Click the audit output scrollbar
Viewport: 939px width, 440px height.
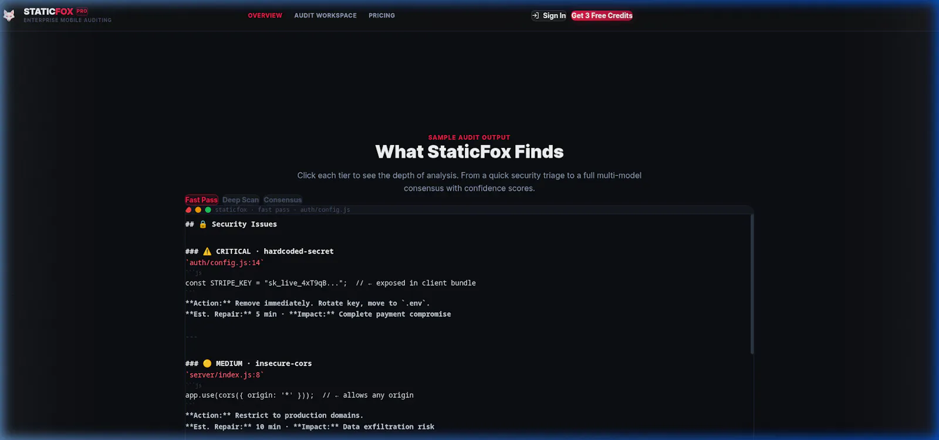752,285
